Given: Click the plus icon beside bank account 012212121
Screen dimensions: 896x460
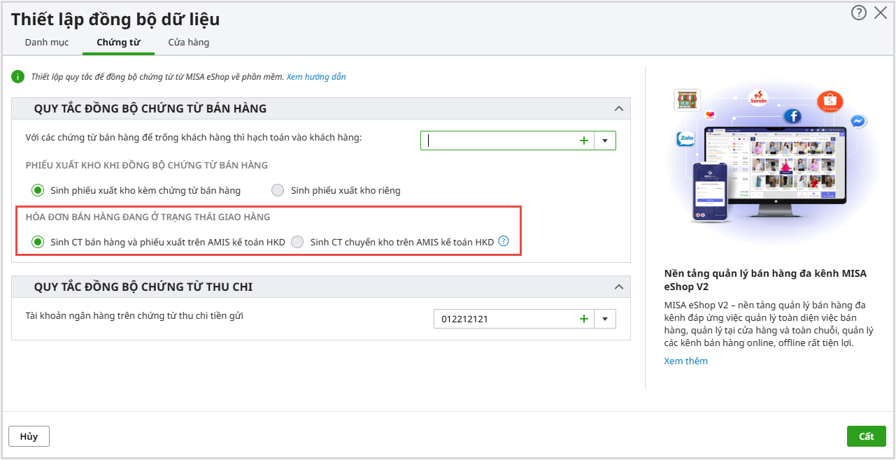Looking at the screenshot, I should tap(584, 319).
